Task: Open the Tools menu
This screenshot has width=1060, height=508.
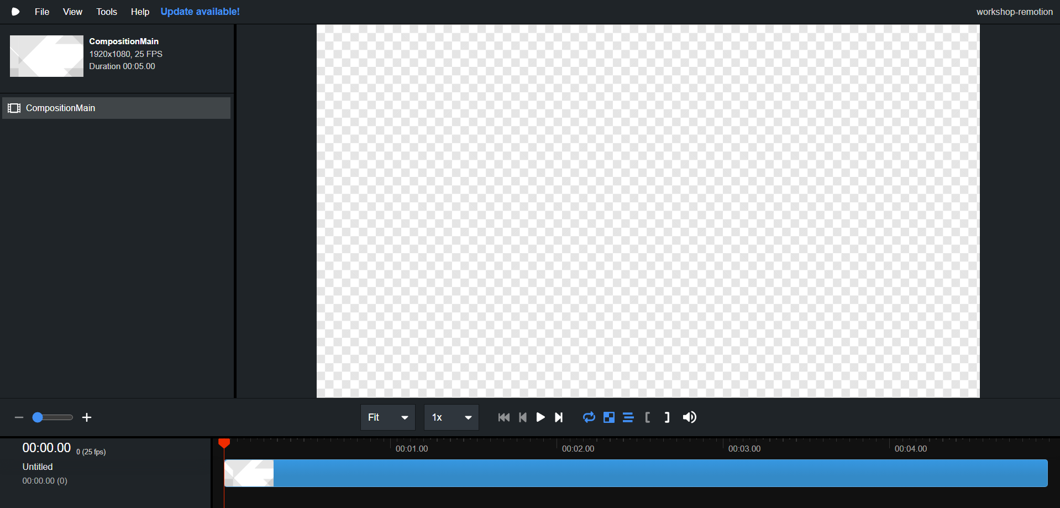Action: (107, 12)
